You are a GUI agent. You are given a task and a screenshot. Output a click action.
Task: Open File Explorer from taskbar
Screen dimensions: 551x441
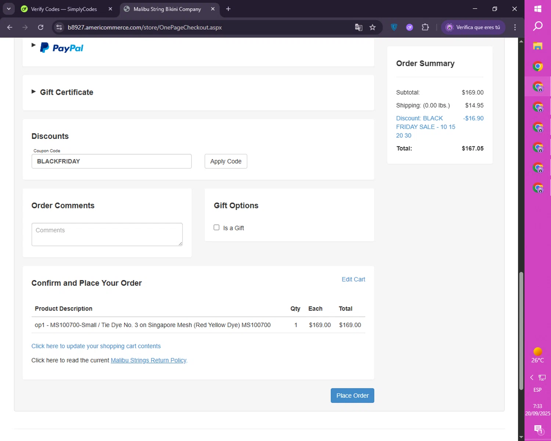point(538,46)
